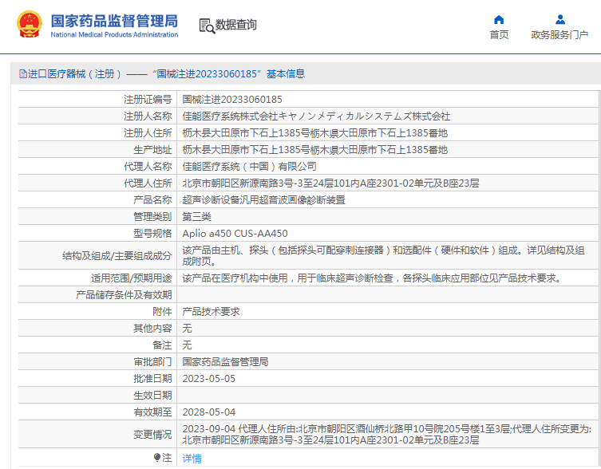Click the national emblem logo
This screenshot has width=601, height=469.
pos(29,24)
